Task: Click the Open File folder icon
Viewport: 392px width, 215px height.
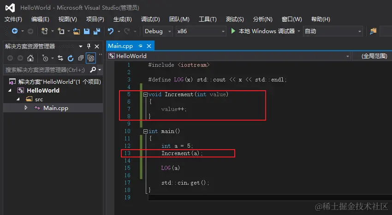Action: coord(77,31)
